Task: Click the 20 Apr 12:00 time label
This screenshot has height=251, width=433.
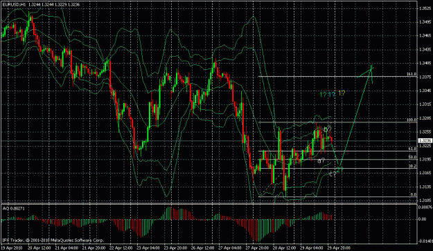Action: pyautogui.click(x=39, y=248)
